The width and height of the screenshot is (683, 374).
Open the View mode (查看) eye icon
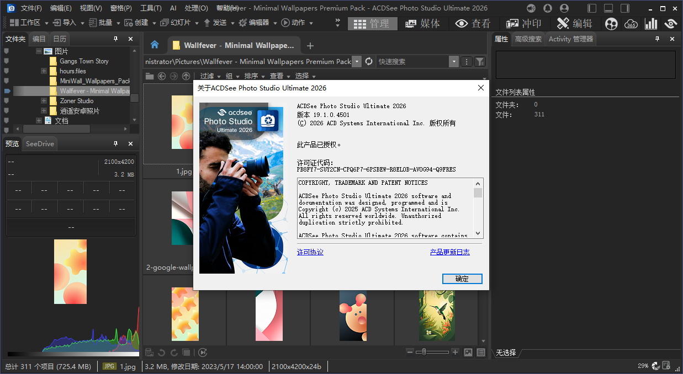coord(473,23)
